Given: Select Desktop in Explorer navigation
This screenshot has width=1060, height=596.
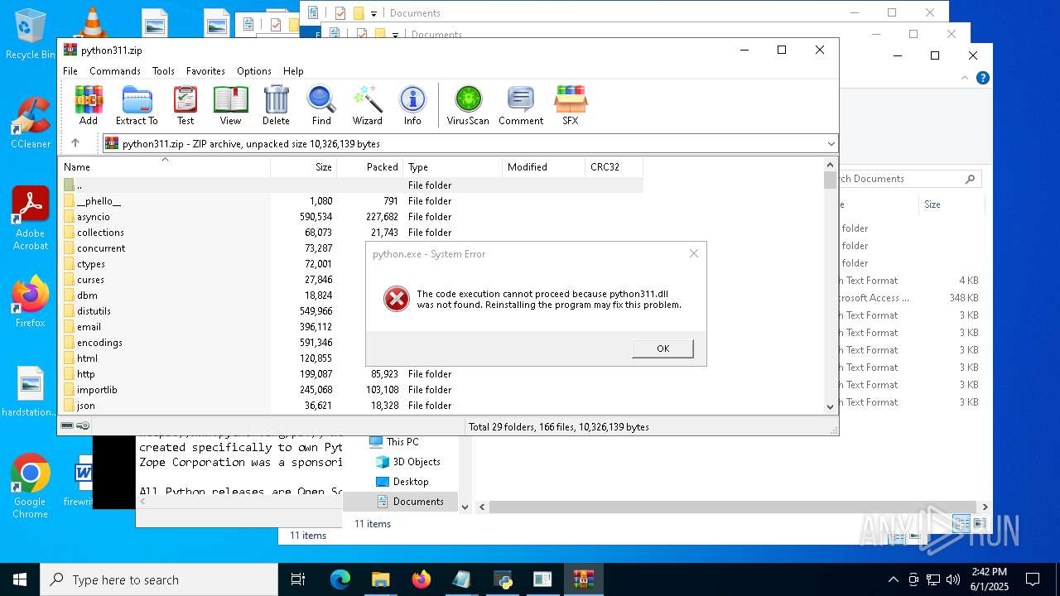Looking at the screenshot, I should [402, 482].
